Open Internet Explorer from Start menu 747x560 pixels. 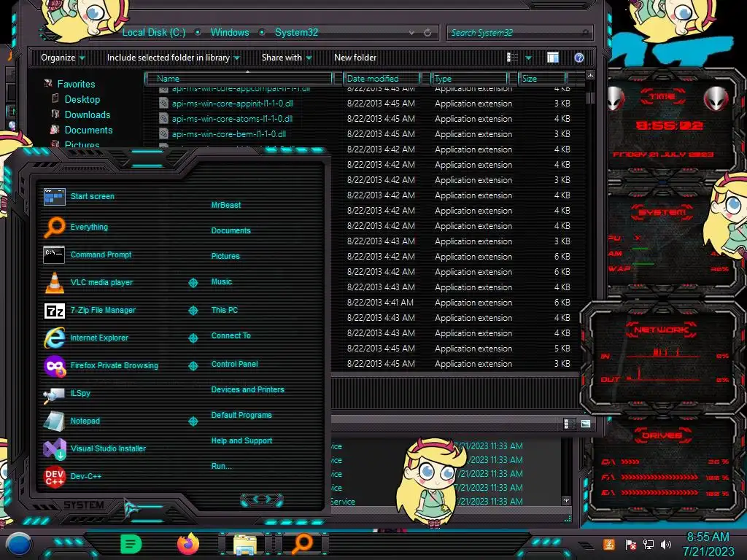point(86,338)
